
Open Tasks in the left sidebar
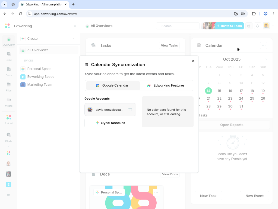click(x=9, y=56)
